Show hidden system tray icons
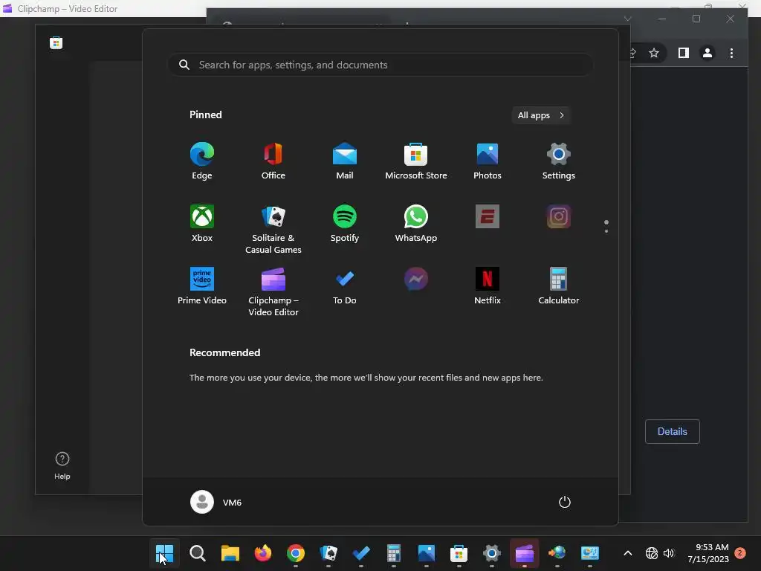761x571 pixels. (x=627, y=553)
